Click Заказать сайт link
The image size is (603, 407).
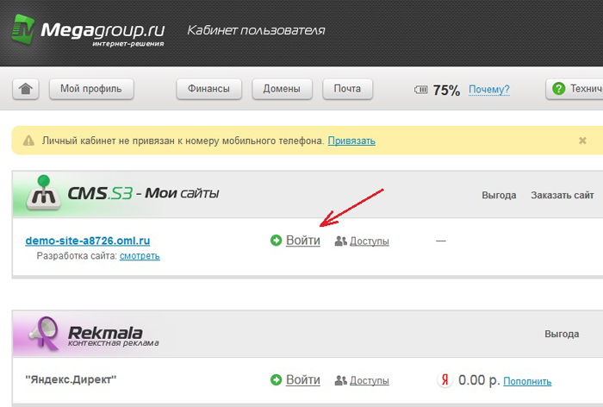(x=563, y=195)
